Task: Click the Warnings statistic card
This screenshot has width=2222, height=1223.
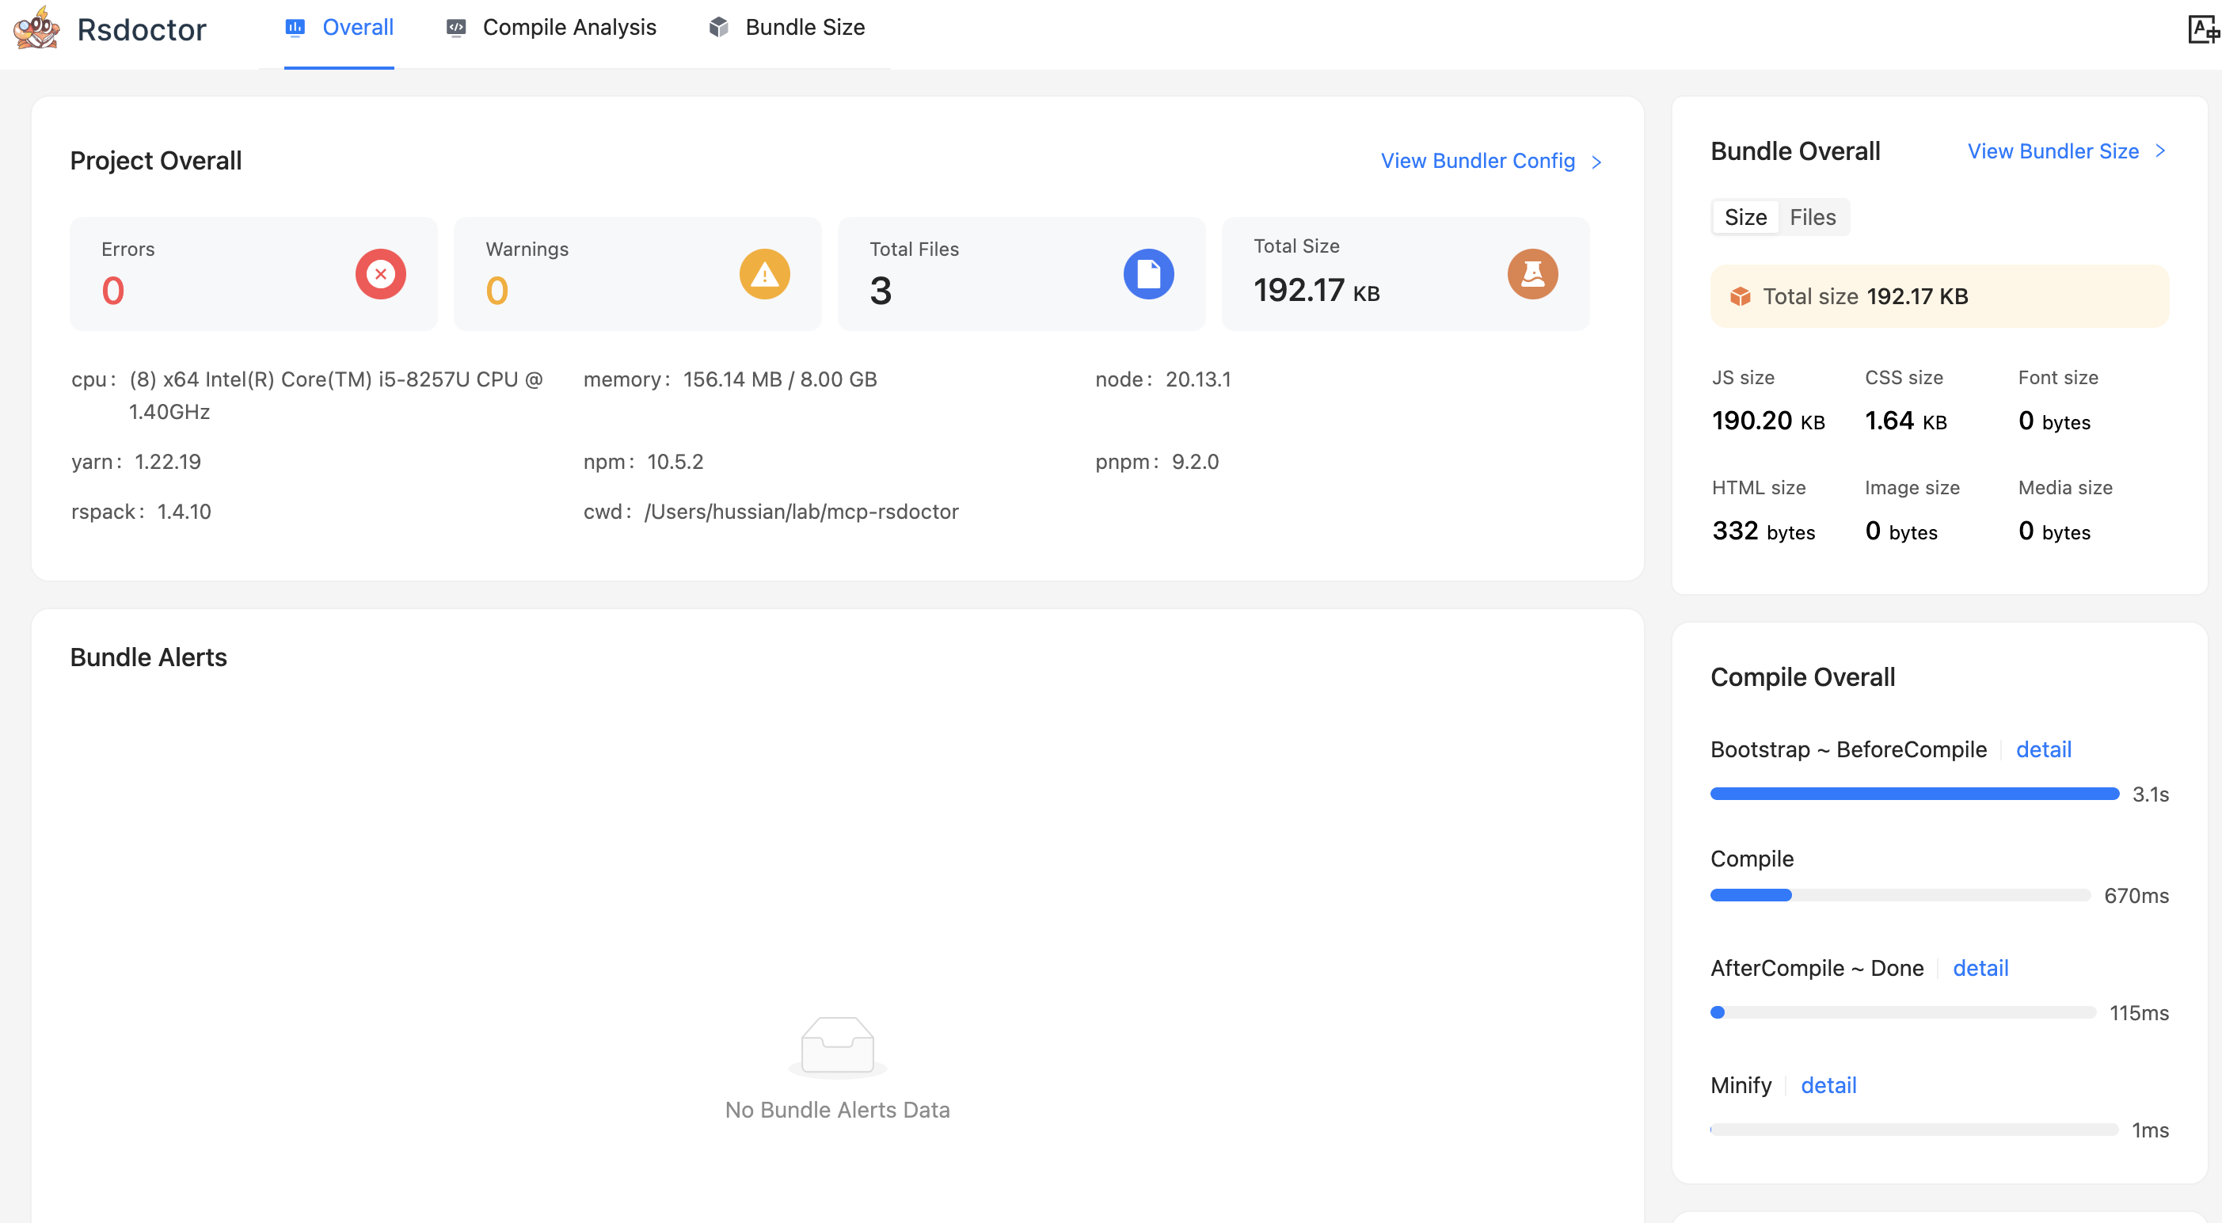Action: (x=637, y=273)
